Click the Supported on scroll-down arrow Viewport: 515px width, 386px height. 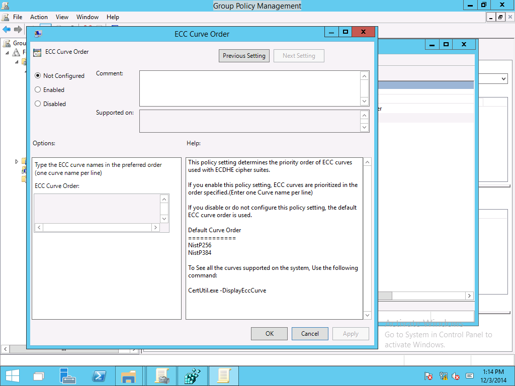pyautogui.click(x=365, y=128)
